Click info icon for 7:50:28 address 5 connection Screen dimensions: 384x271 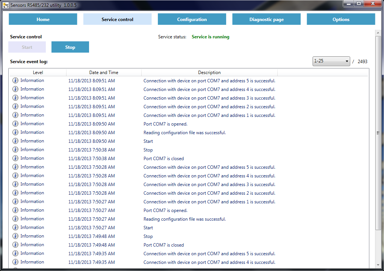[15, 167]
